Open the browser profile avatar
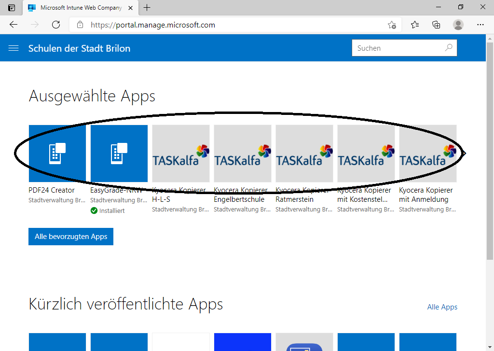 coord(458,25)
